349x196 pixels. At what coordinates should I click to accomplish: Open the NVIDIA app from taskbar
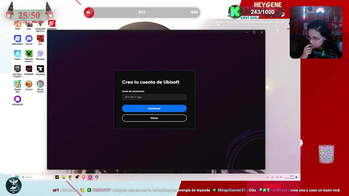pos(57,177)
